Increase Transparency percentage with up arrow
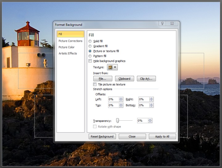The height and width of the screenshot is (168, 222). [x=150, y=119]
